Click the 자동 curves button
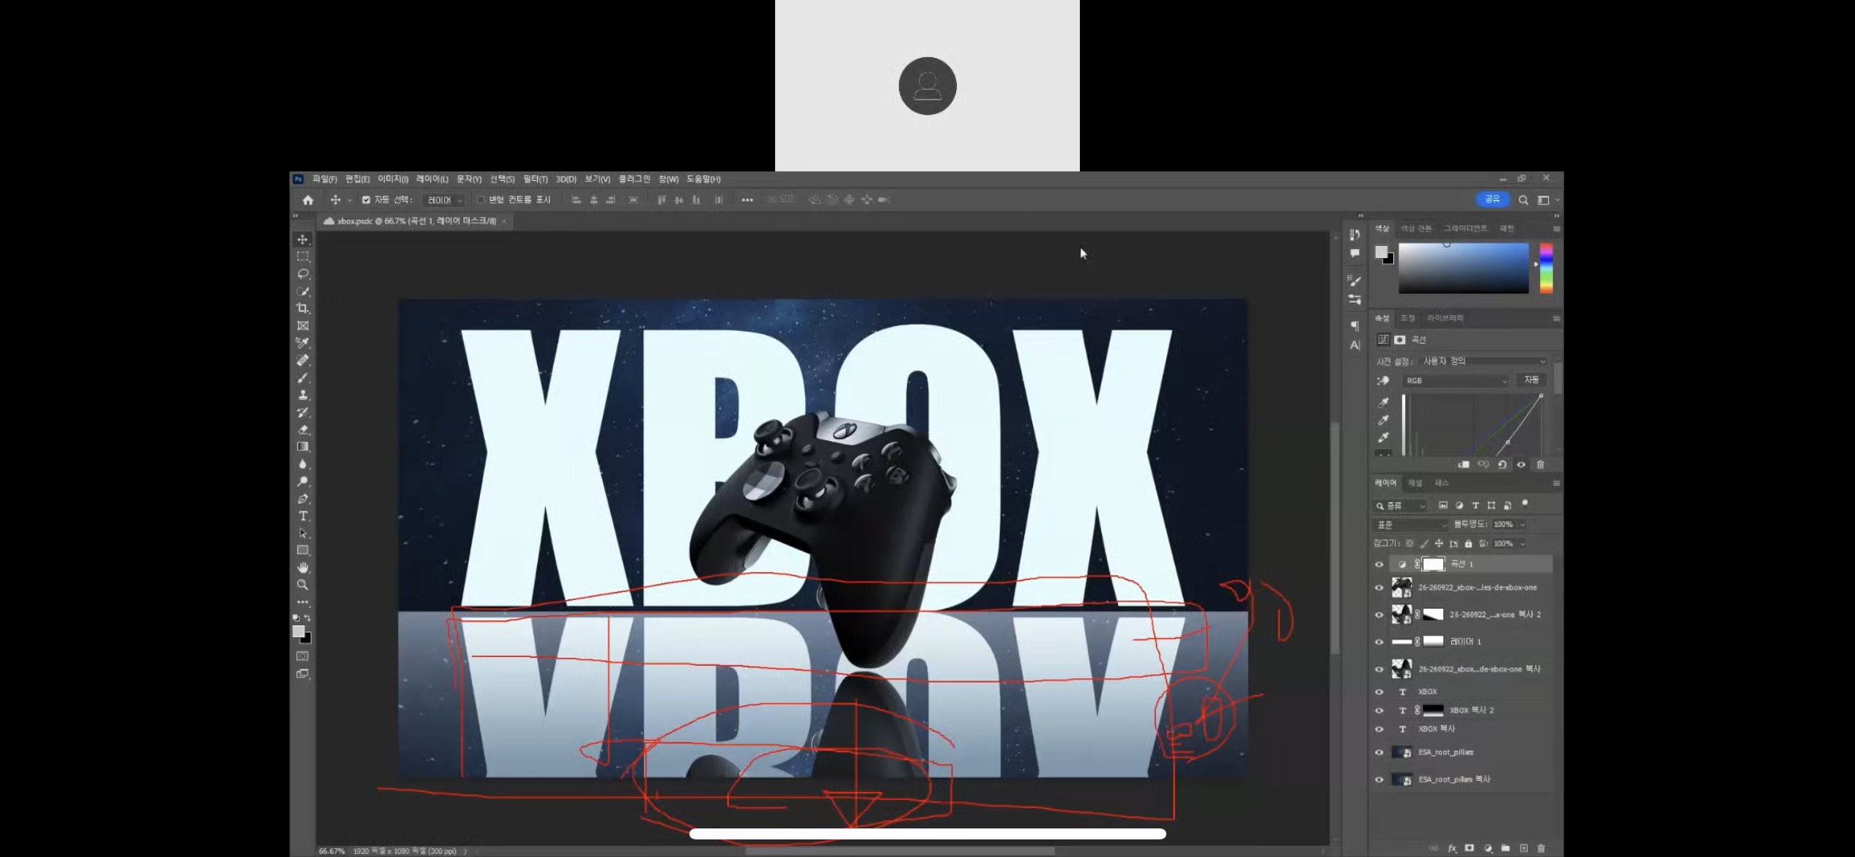Screen dimensions: 1855x857 pos(1531,380)
